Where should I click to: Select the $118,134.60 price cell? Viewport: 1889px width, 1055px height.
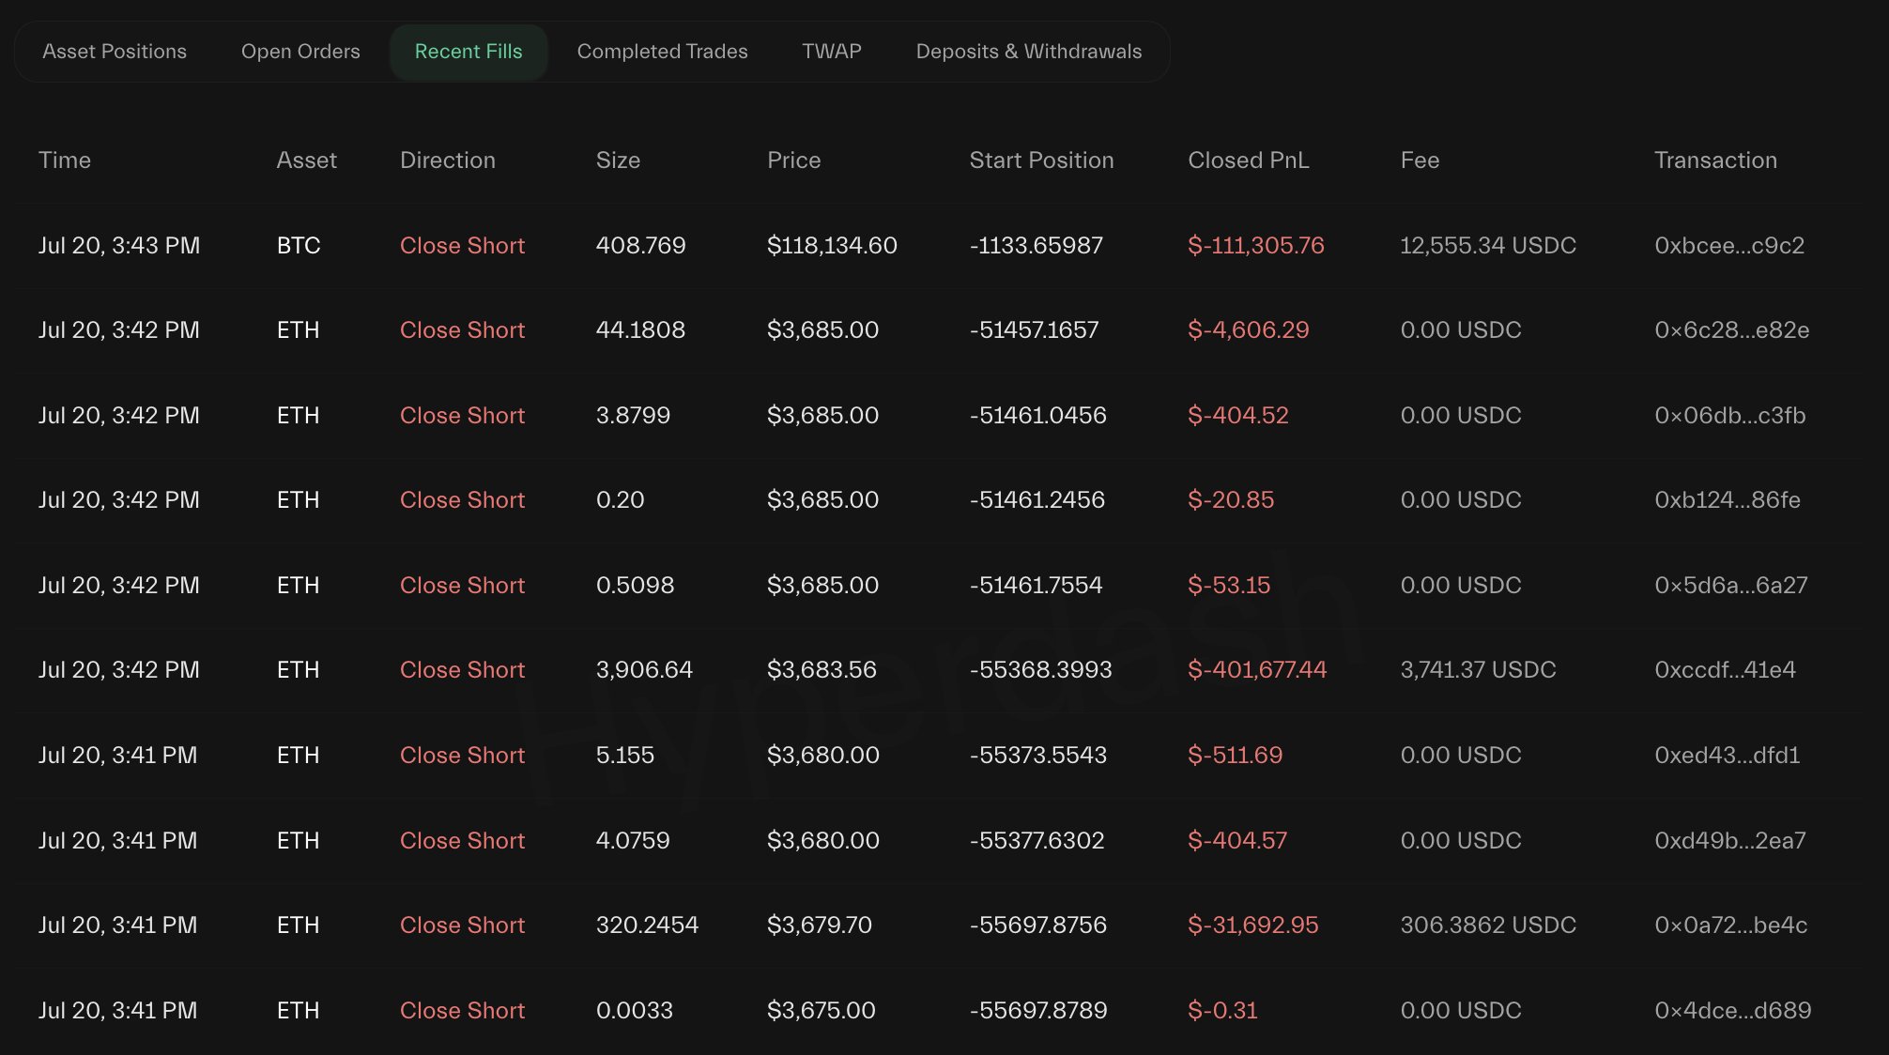pos(832,246)
